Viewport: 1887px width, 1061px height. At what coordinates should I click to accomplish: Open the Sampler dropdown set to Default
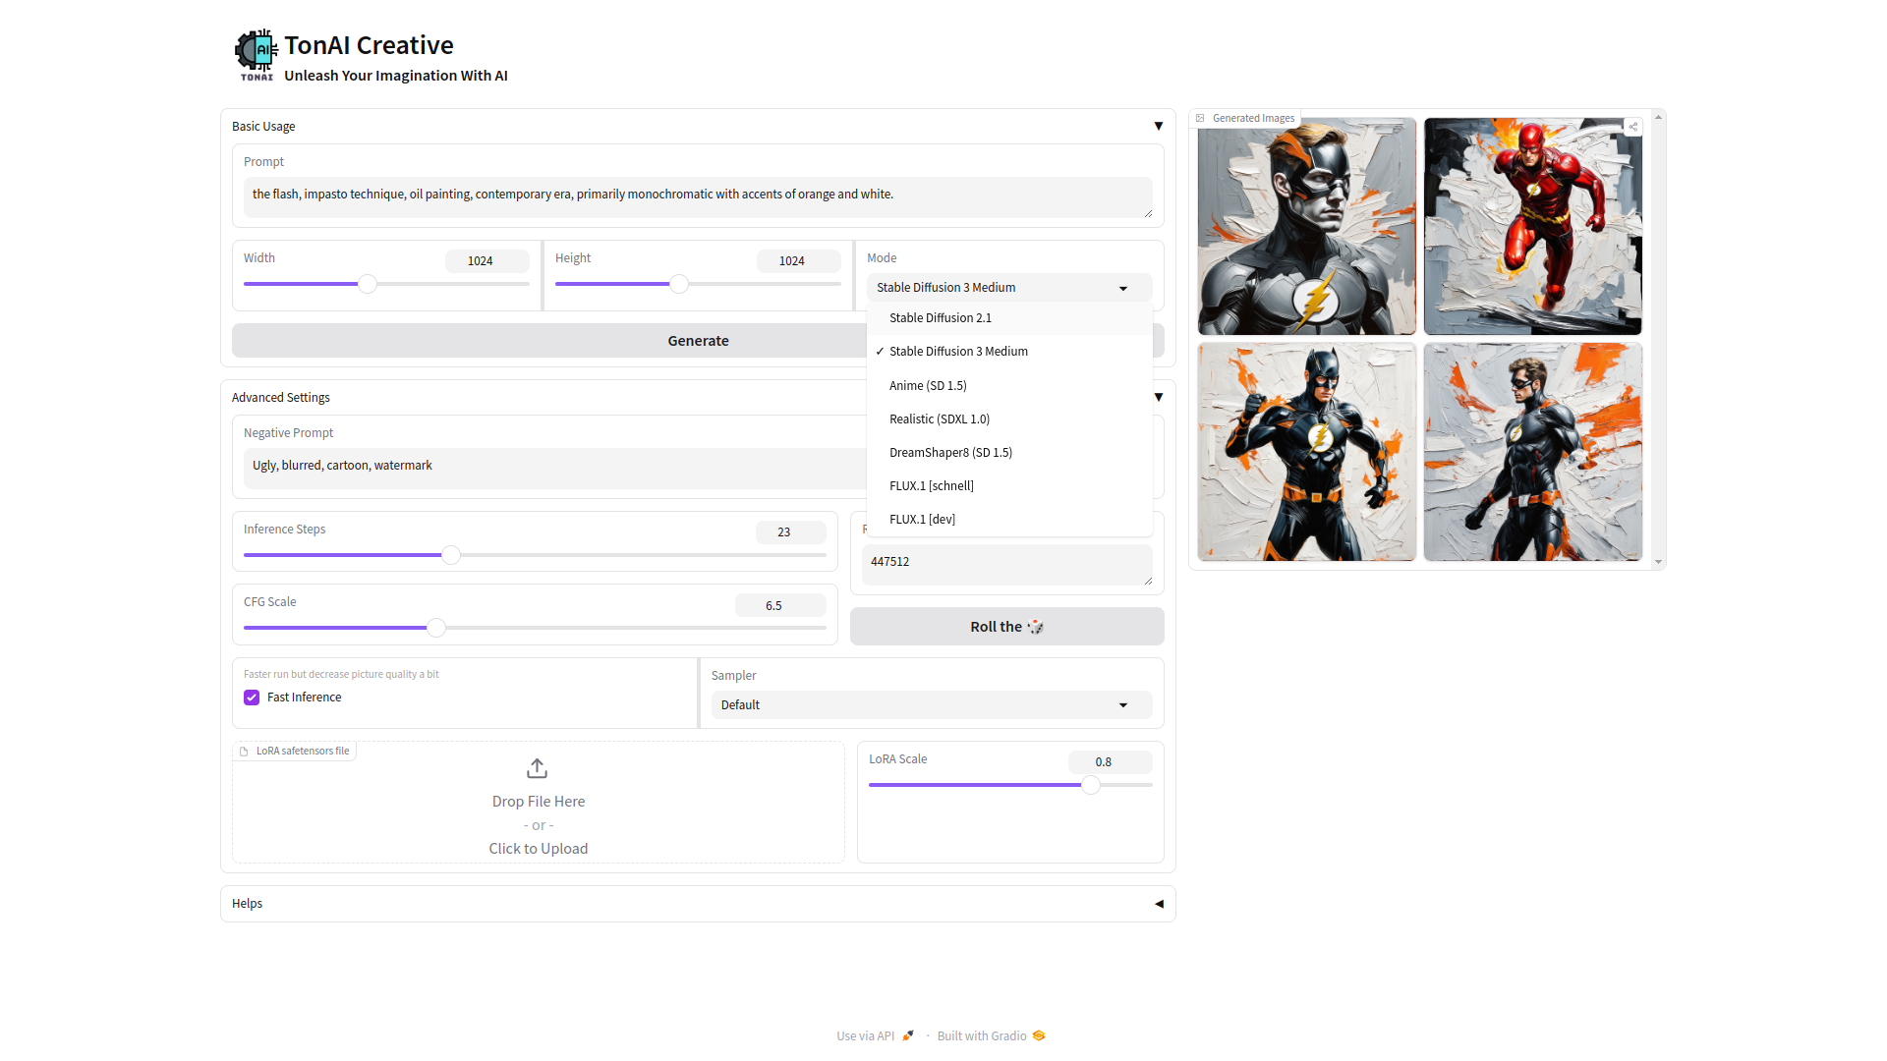(931, 705)
